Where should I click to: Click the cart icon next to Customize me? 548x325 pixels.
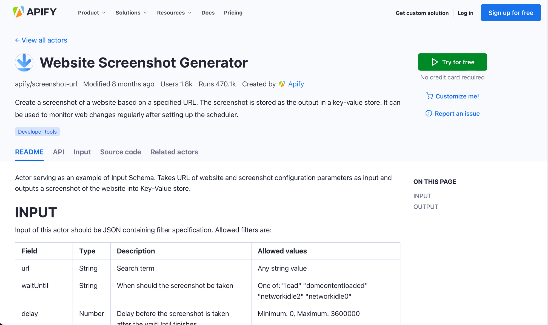click(x=429, y=96)
